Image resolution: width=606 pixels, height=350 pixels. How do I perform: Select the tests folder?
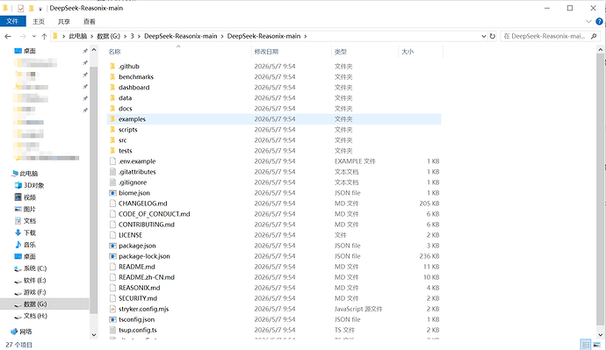pos(126,151)
